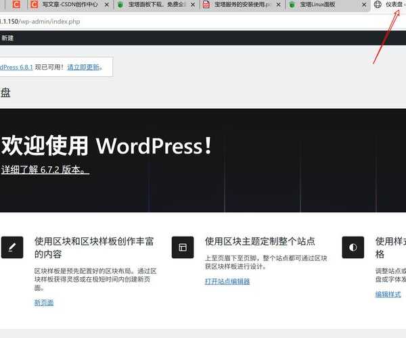Close the 宝塔面板下载 tab
The image size is (406, 338).
[x=191, y=5]
